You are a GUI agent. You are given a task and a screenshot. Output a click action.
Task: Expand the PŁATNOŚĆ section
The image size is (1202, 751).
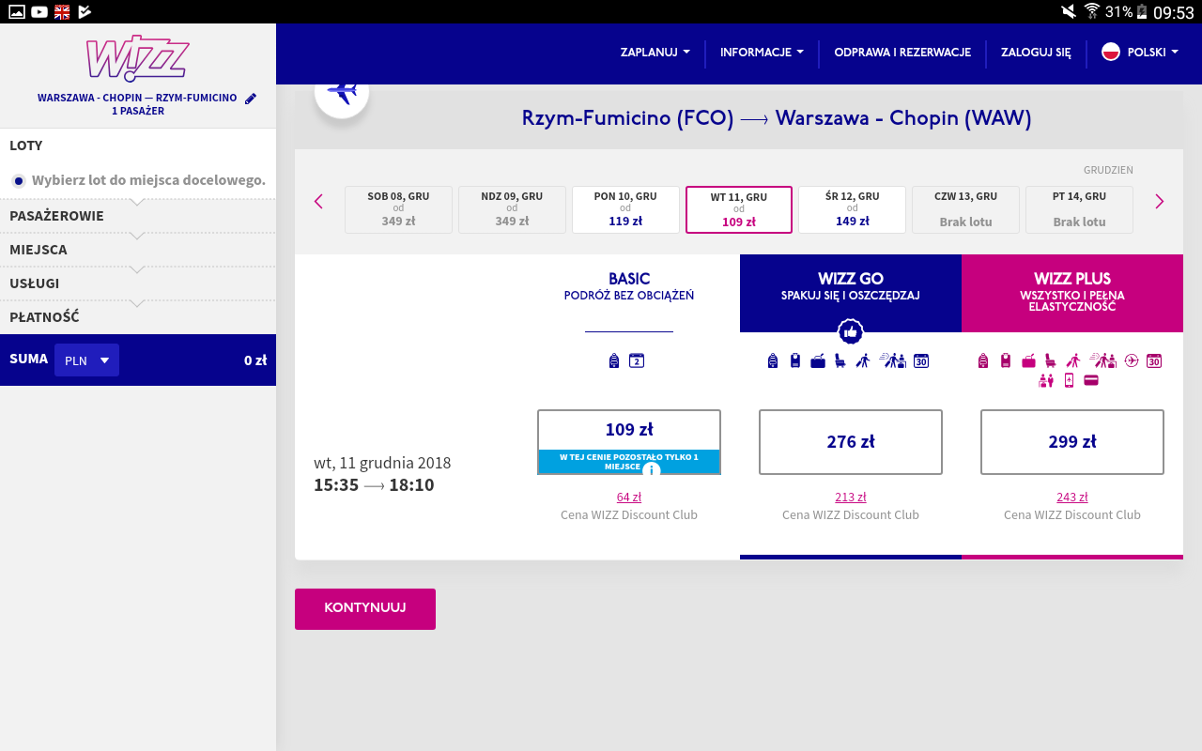(x=138, y=317)
